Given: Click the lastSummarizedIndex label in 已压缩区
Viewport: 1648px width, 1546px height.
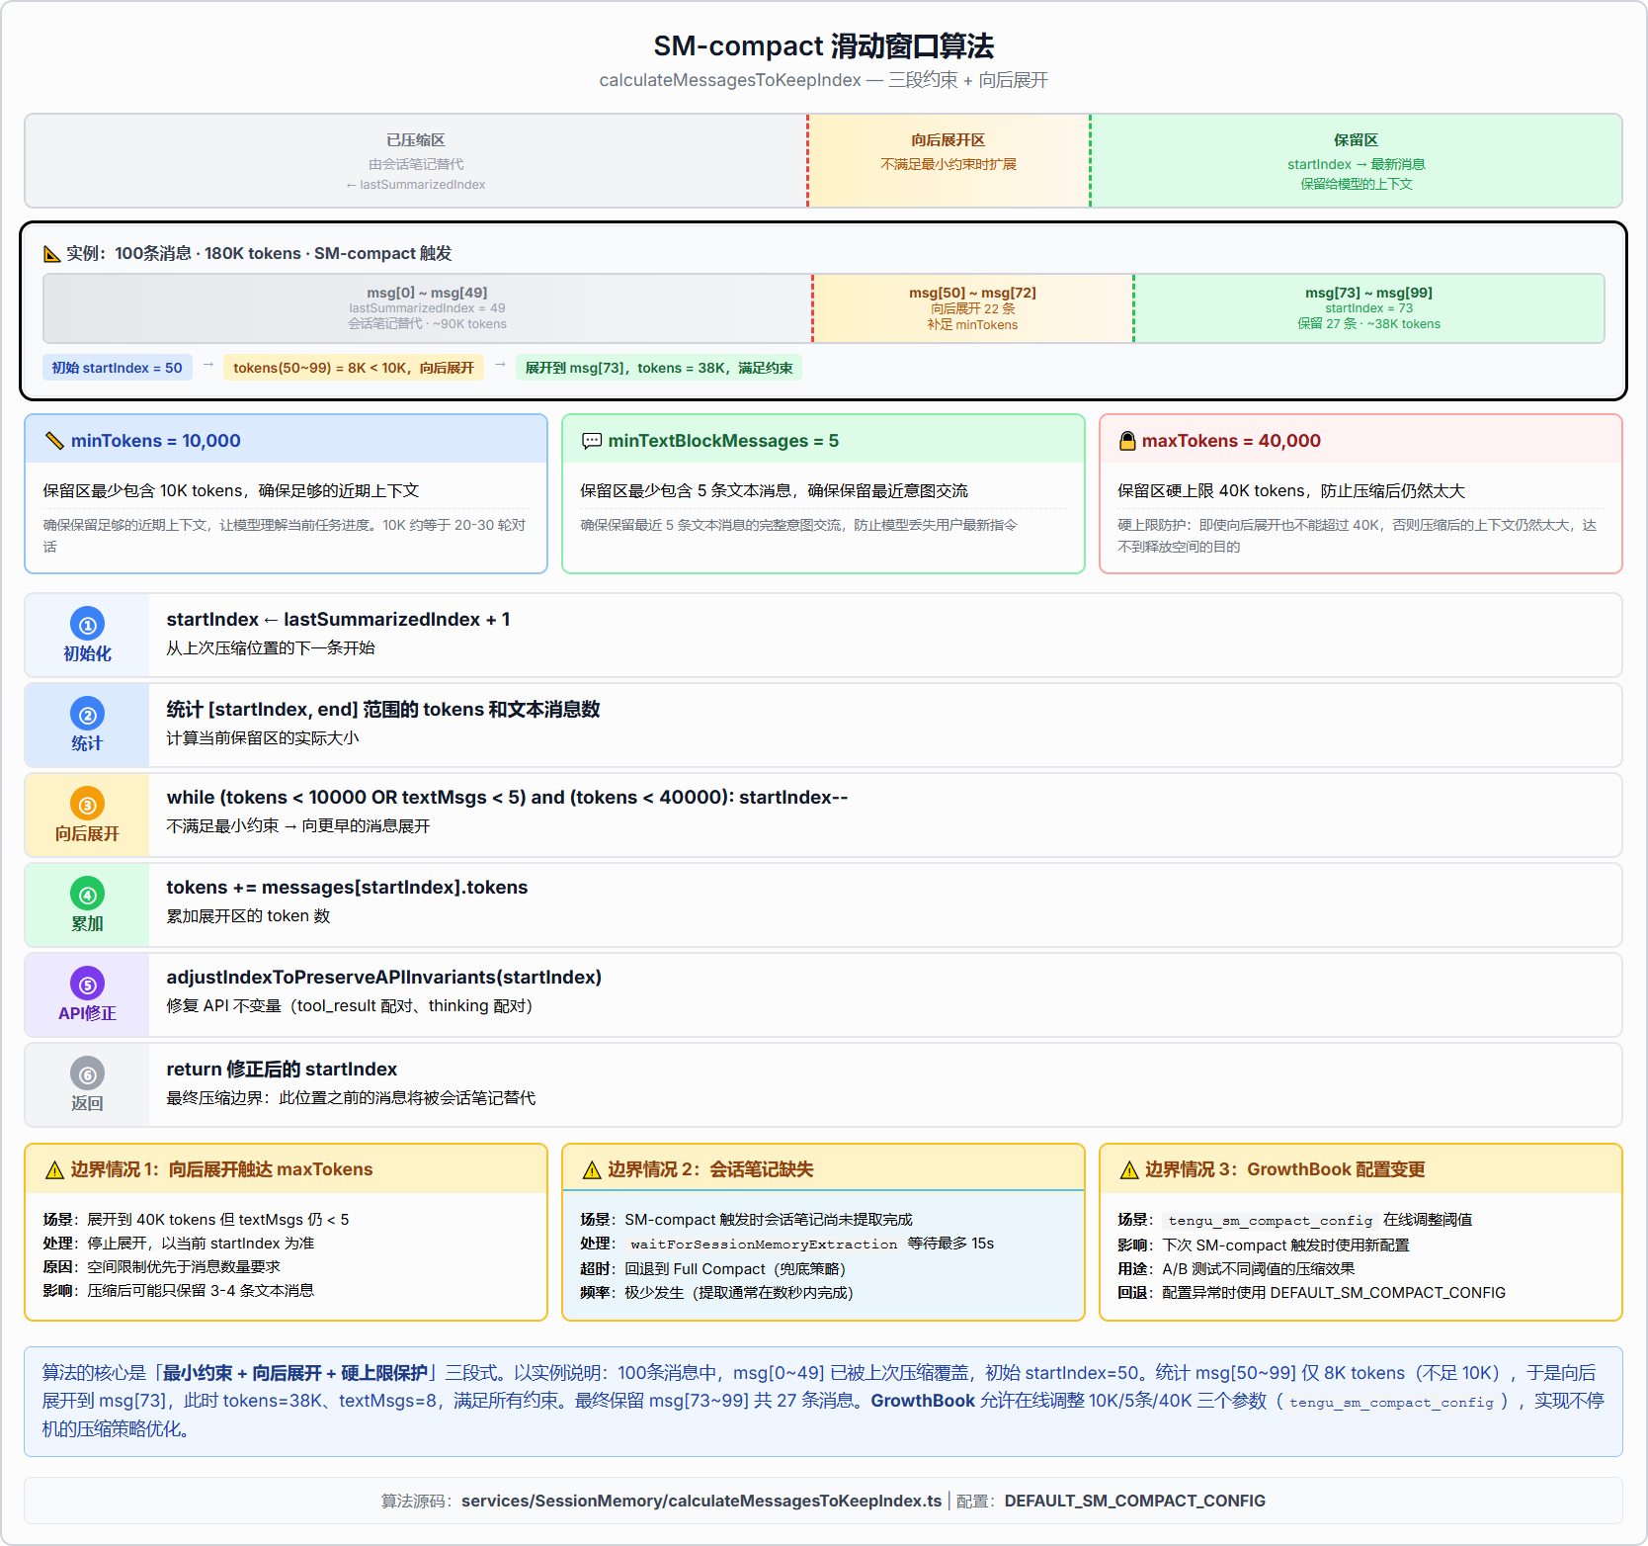Looking at the screenshot, I should pos(416,185).
